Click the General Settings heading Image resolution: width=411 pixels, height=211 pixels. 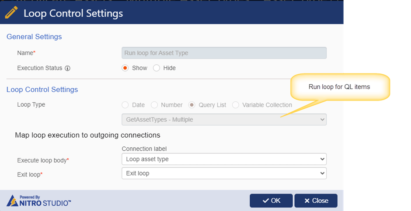click(x=34, y=37)
